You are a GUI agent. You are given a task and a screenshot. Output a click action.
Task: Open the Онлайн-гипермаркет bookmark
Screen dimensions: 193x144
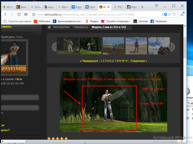(x=116, y=21)
